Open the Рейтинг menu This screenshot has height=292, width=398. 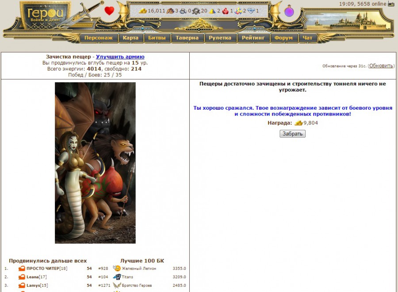tap(253, 38)
